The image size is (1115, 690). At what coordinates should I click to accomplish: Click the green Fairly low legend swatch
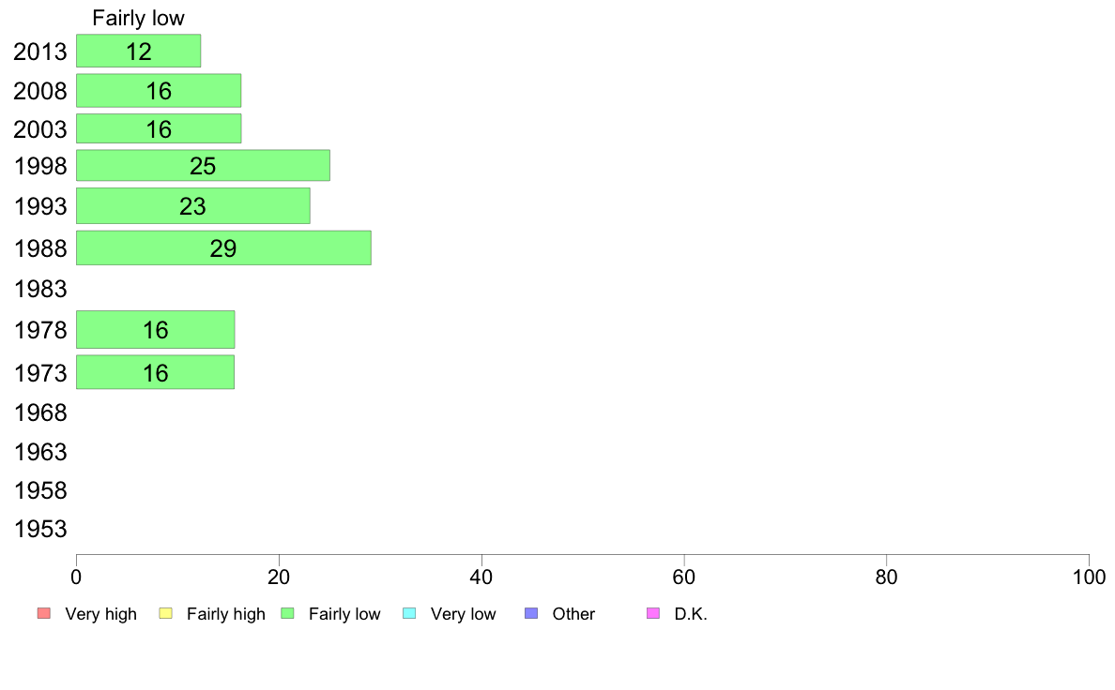287,613
